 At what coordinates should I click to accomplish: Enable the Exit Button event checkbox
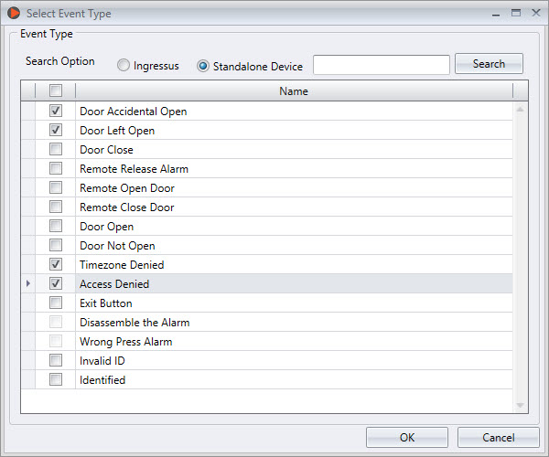click(x=56, y=303)
